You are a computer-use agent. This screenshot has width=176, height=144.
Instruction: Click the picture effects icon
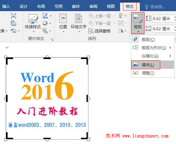click(x=45, y=23)
